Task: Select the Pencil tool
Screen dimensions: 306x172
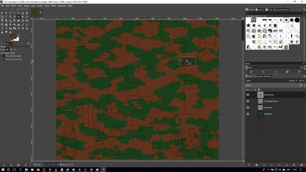Action: pyautogui.click(x=22, y=24)
